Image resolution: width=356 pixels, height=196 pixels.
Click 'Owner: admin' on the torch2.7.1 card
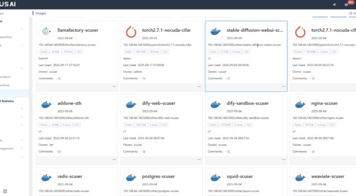pyautogui.click(x=132, y=72)
